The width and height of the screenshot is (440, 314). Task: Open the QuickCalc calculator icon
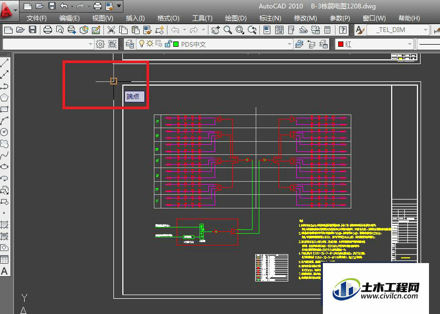point(327,30)
